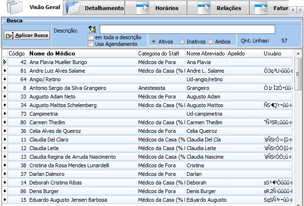This screenshot has width=304, height=206.
Task: Enable 'em toda a descrição' checkbox
Action: pos(91,37)
